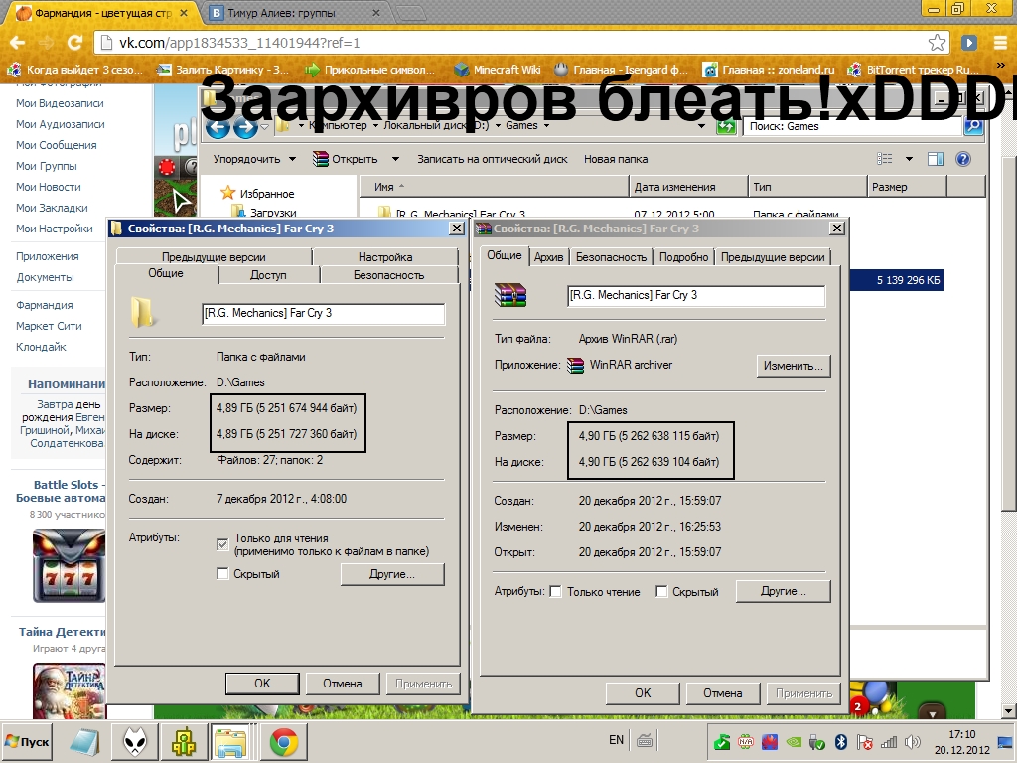
Task: Bookmark page with star icon
Action: pos(937,43)
